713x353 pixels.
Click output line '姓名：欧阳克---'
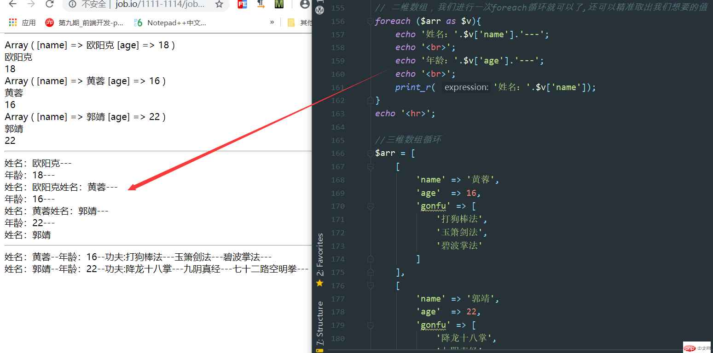click(38, 163)
